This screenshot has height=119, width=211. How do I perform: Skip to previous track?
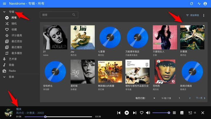coord(119,113)
